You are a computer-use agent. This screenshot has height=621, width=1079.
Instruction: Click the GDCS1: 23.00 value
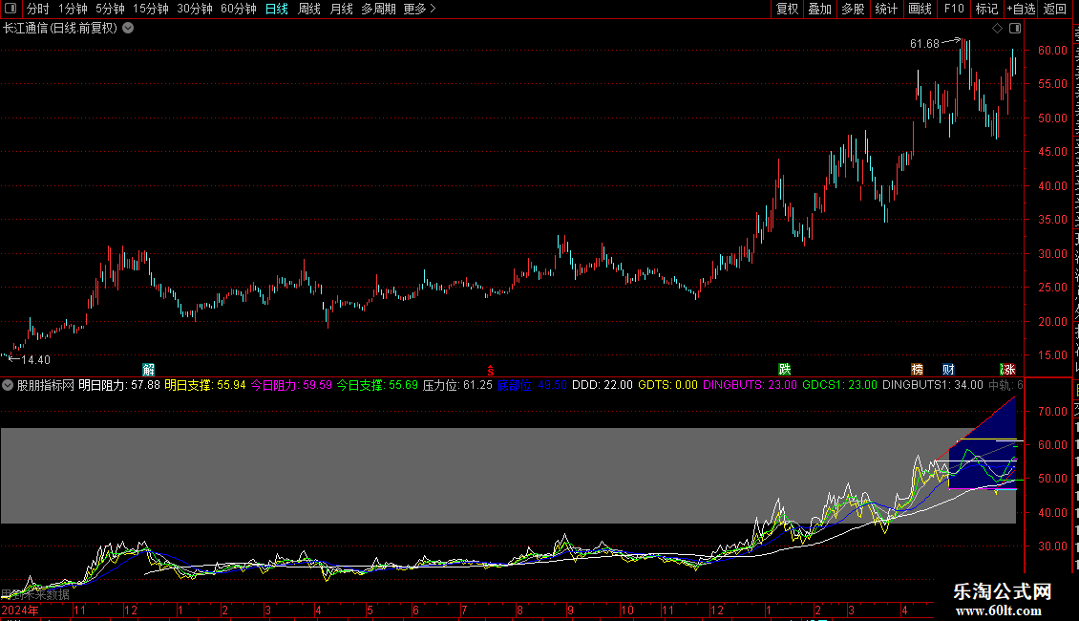point(839,386)
